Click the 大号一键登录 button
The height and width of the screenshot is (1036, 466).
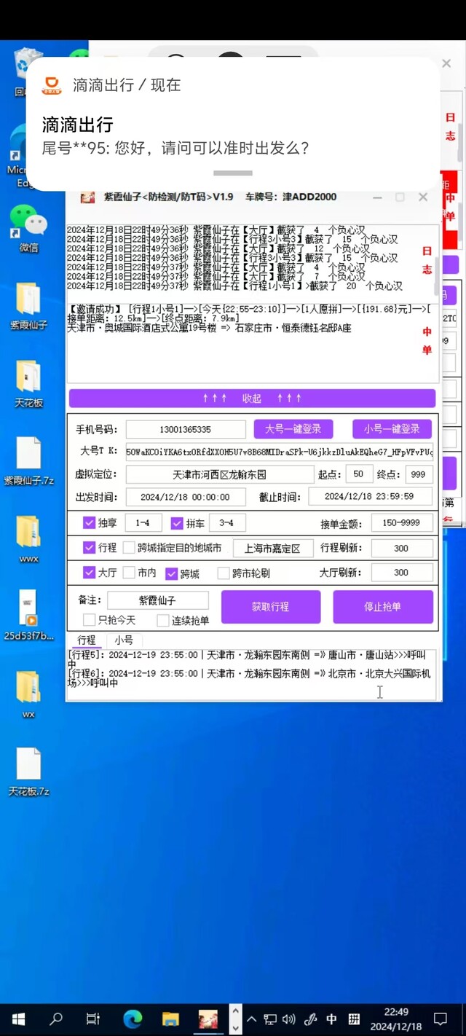tap(293, 429)
